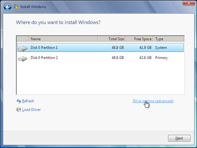This screenshot has width=197, height=148.
Task: Click the 42.6 GB free space cell
Action: [145, 57]
